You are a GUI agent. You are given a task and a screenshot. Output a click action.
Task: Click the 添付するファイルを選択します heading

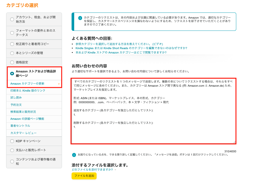tap(100, 165)
